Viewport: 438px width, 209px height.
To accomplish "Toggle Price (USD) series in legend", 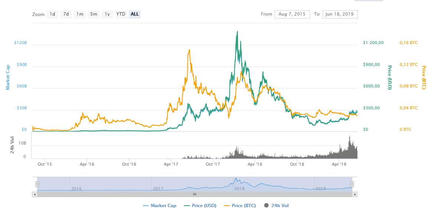I will 200,206.
